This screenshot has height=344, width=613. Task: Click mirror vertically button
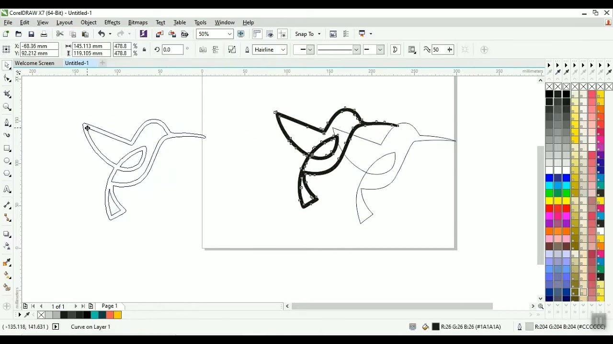(x=216, y=50)
